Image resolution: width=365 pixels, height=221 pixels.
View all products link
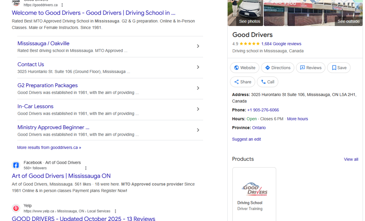tap(351, 159)
